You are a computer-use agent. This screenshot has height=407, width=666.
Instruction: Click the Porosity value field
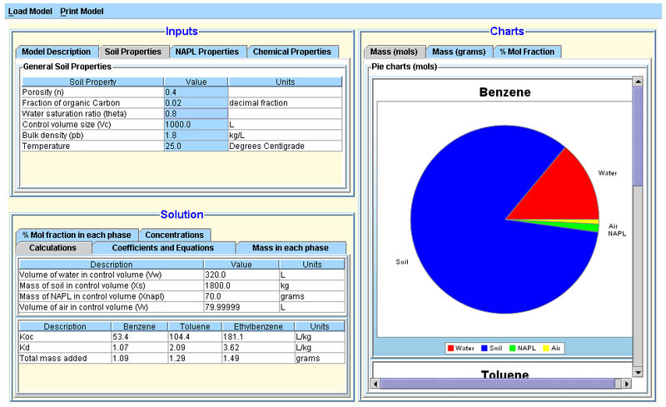(196, 92)
